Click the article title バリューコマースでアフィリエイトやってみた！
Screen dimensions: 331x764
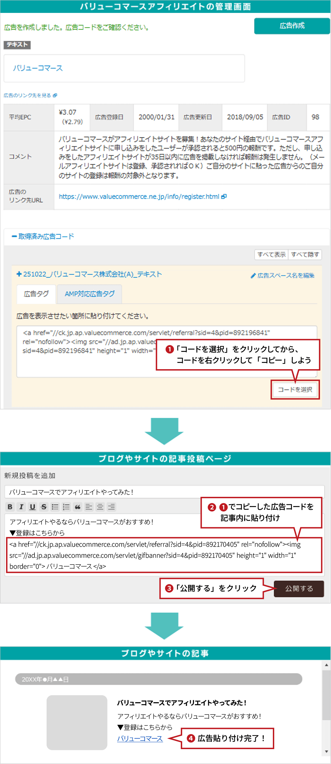click(x=182, y=703)
